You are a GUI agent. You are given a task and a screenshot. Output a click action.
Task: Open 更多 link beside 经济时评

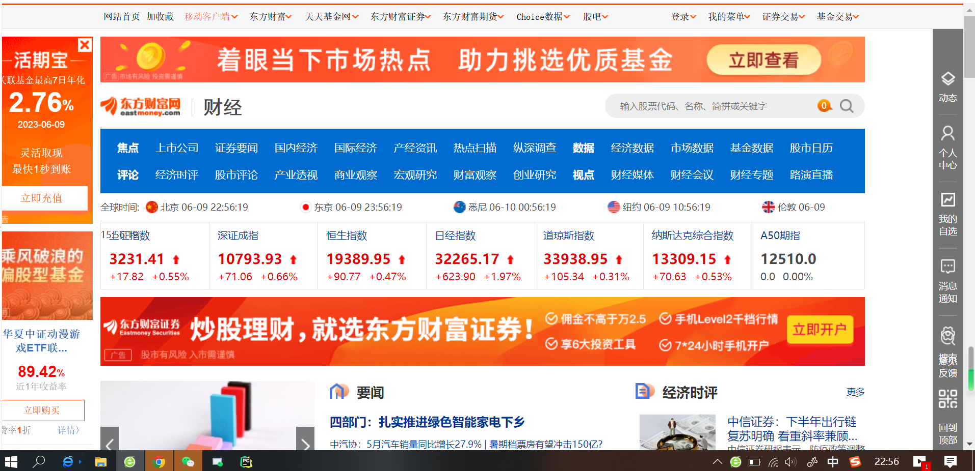coord(856,392)
